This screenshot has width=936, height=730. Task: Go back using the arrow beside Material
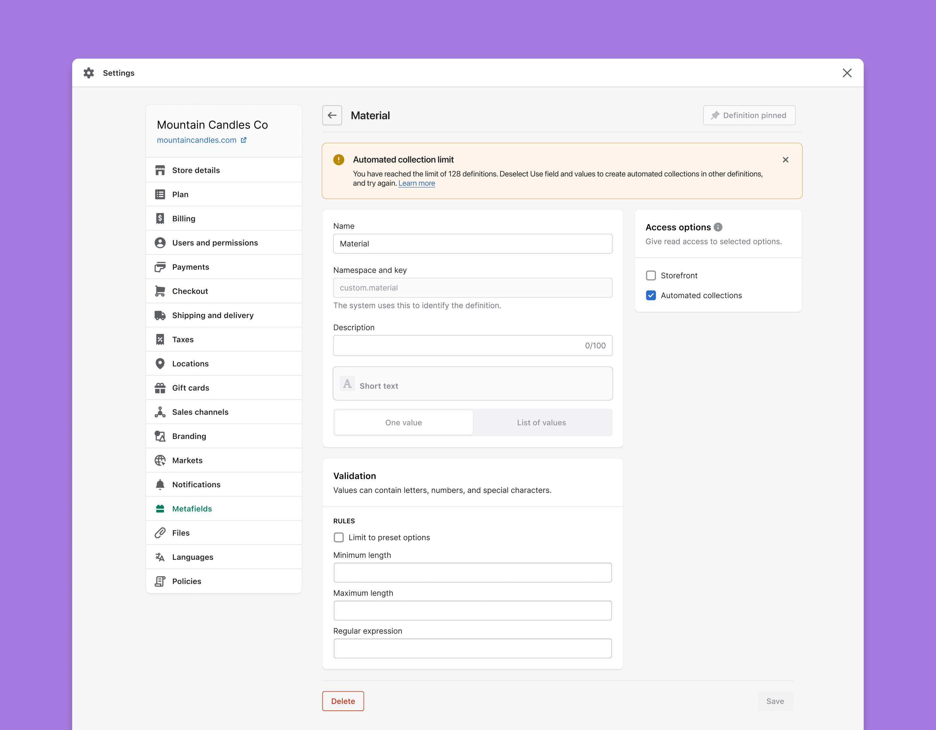pyautogui.click(x=332, y=115)
